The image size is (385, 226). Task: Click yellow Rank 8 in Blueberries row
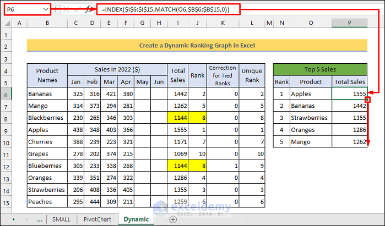pos(198,166)
